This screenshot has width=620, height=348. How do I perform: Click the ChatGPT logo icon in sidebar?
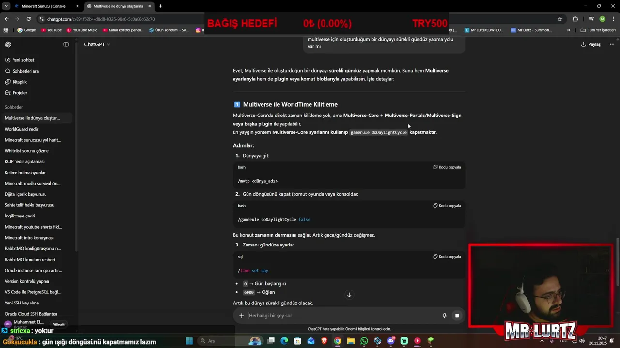click(x=8, y=44)
